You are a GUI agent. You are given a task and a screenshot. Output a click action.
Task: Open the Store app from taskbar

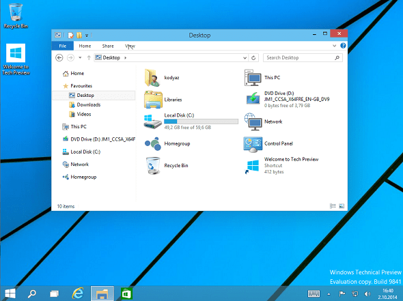(x=127, y=293)
